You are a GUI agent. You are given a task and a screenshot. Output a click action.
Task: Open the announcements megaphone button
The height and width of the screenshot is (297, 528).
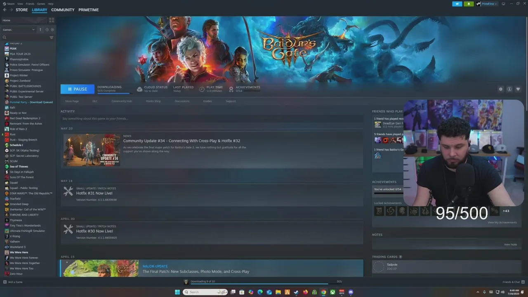(457, 4)
